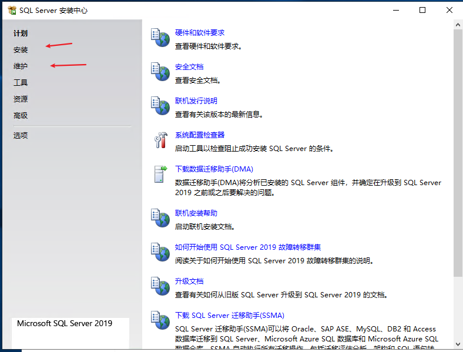Click the globe icon beside 硬件和软件要求
The width and height of the screenshot is (463, 352).
click(160, 38)
